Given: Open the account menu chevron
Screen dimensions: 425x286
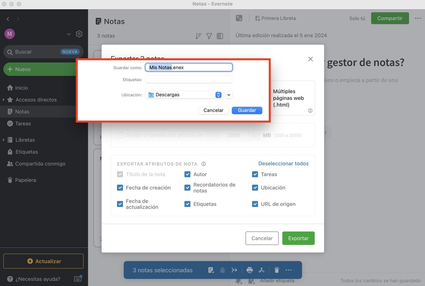Looking at the screenshot, I should click(69, 34).
